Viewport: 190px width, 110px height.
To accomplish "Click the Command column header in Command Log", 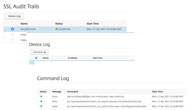I will (73, 92).
